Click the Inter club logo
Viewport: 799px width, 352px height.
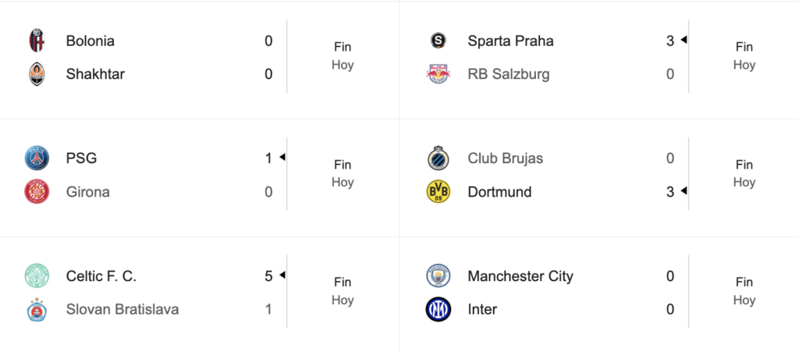click(x=439, y=310)
